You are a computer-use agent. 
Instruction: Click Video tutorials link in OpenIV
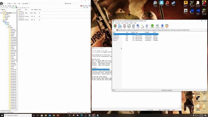[x=84, y=6]
